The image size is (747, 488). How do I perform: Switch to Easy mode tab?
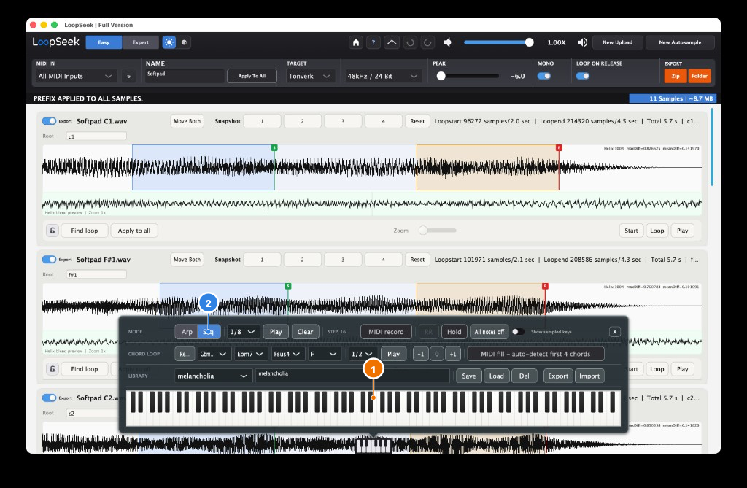pos(104,42)
